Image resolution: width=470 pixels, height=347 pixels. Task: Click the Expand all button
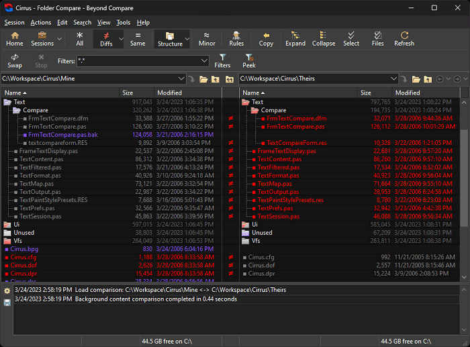[295, 39]
